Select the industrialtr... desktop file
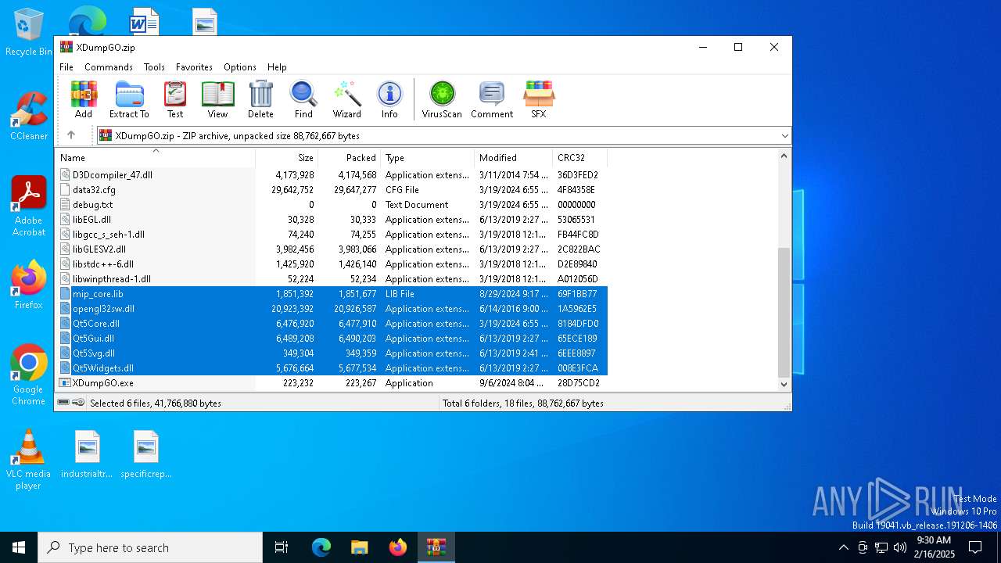This screenshot has height=563, width=1001. [87, 454]
